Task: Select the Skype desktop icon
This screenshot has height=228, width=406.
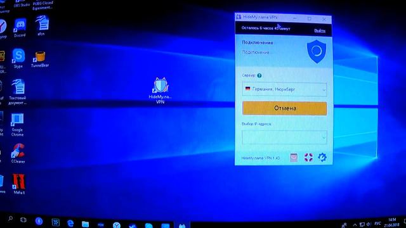Action: [18, 58]
